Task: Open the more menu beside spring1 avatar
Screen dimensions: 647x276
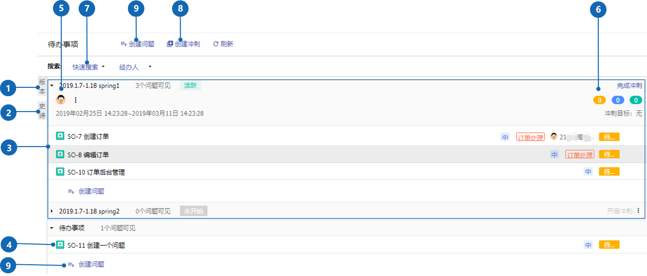Action: click(x=76, y=100)
